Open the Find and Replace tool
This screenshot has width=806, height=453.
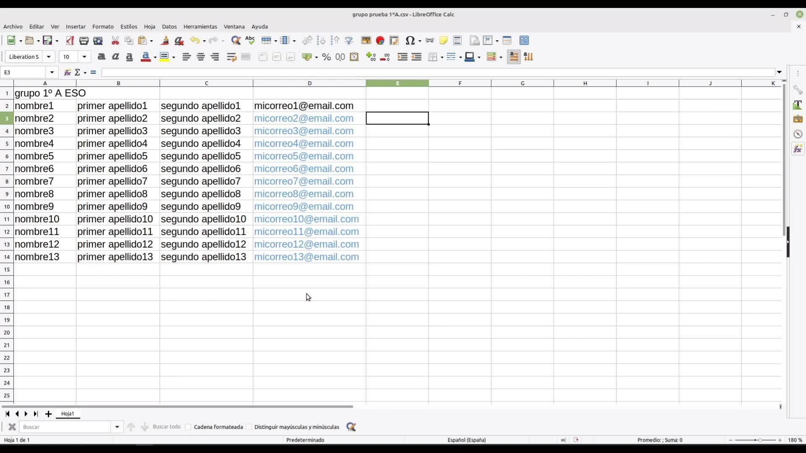(236, 41)
